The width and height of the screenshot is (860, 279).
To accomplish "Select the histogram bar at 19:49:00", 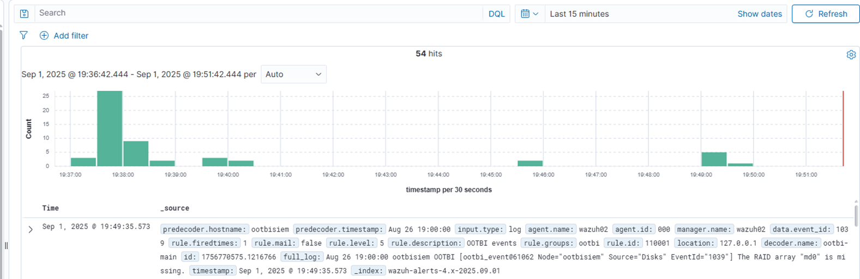I will 713,159.
